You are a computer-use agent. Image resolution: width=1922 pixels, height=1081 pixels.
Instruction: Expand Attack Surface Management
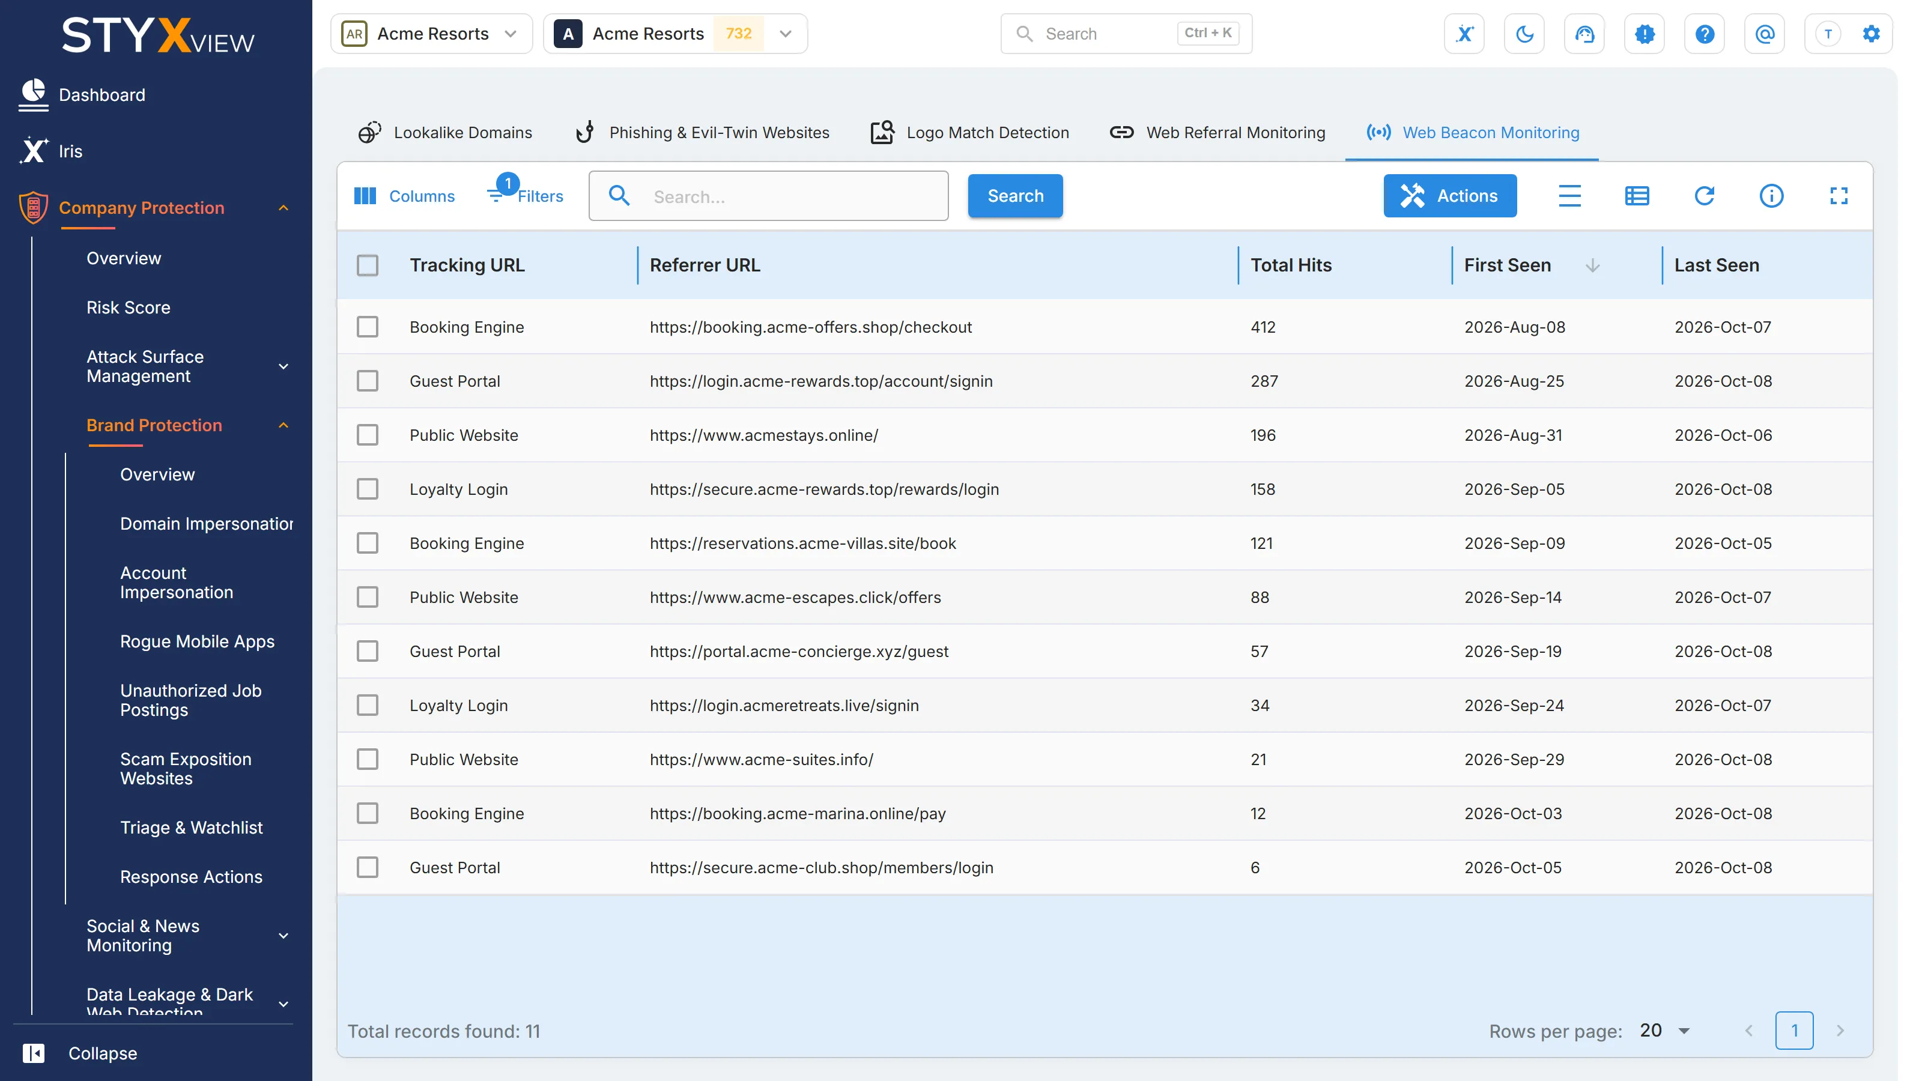pyautogui.click(x=283, y=366)
